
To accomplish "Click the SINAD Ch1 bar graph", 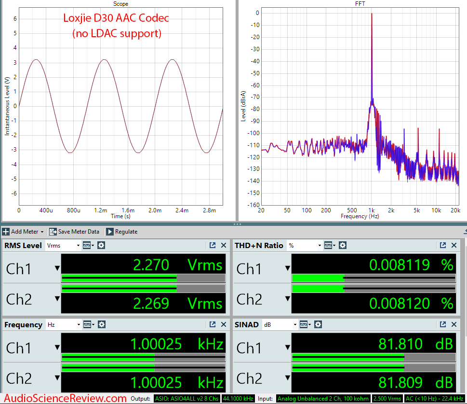I will (x=374, y=358).
